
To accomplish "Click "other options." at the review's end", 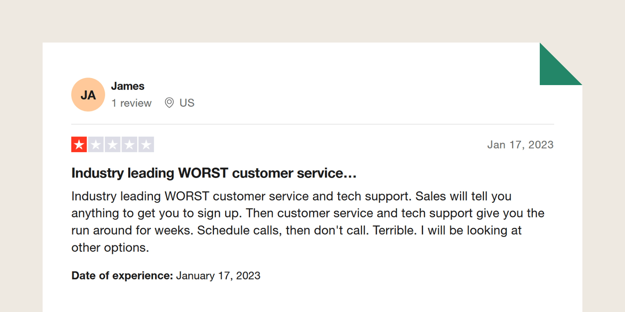I will point(110,247).
